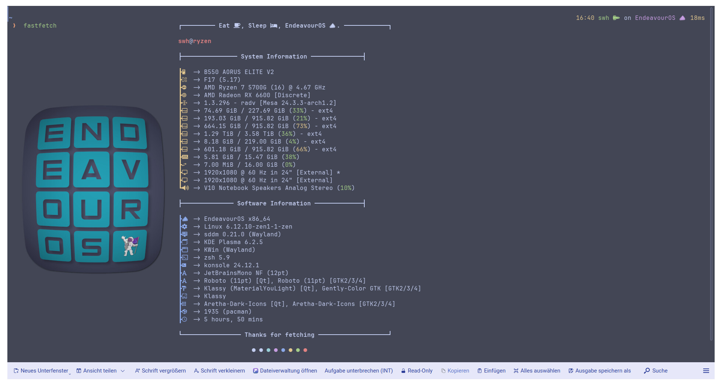722x388 pixels.
Task: Click the red color dot below fetch output
Action: click(x=305, y=350)
